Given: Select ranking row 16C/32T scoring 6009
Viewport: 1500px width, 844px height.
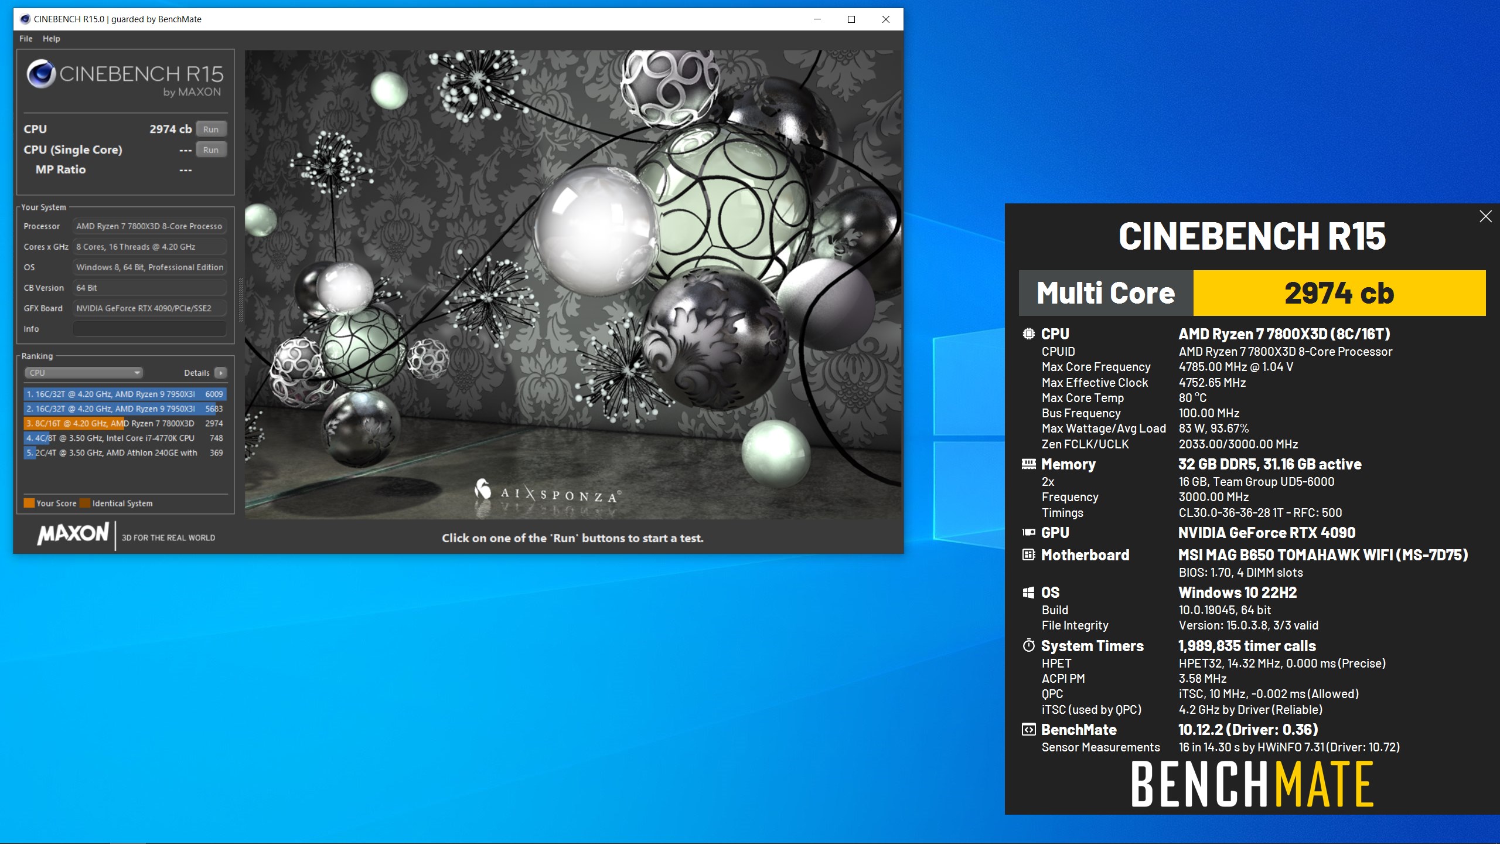Looking at the screenshot, I should tap(125, 394).
